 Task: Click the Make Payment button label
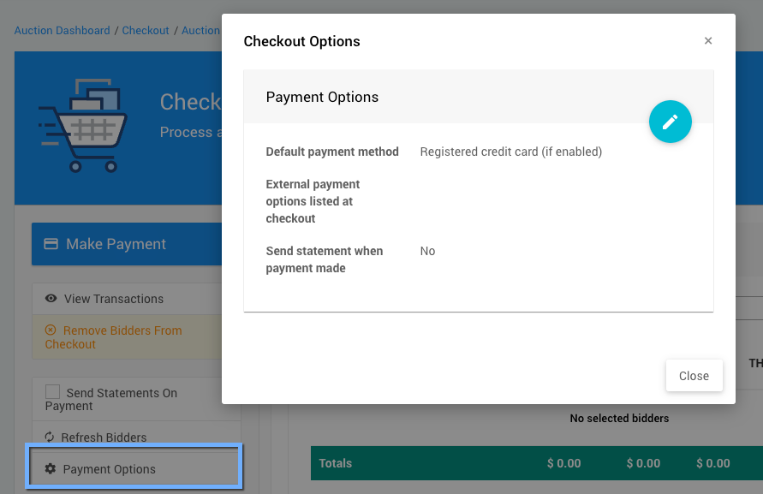116,244
